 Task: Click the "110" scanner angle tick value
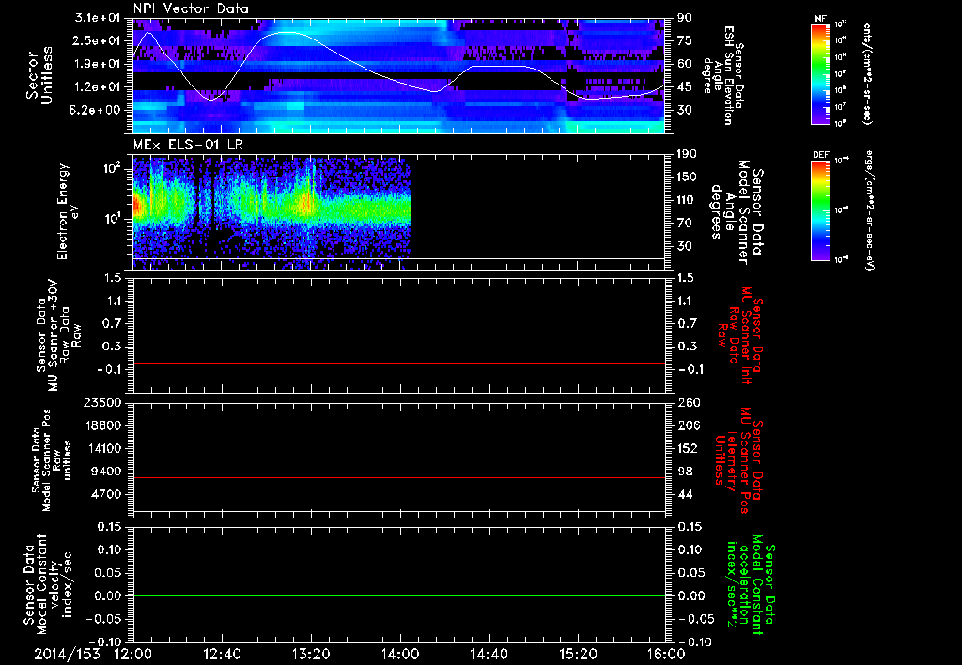point(687,200)
